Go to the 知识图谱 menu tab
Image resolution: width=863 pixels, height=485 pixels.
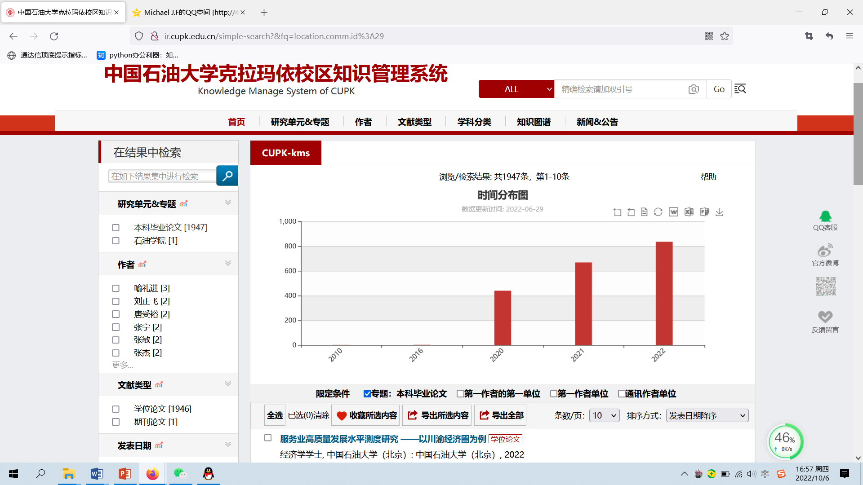[x=534, y=122]
